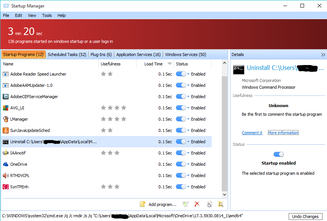Open status dropdown arrow for LManager
The height and width of the screenshot is (221, 327).
point(188,119)
